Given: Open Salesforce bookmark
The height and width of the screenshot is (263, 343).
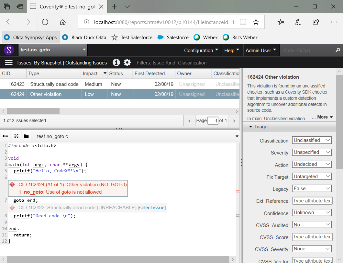Looking at the screenshot, I should coord(173,38).
